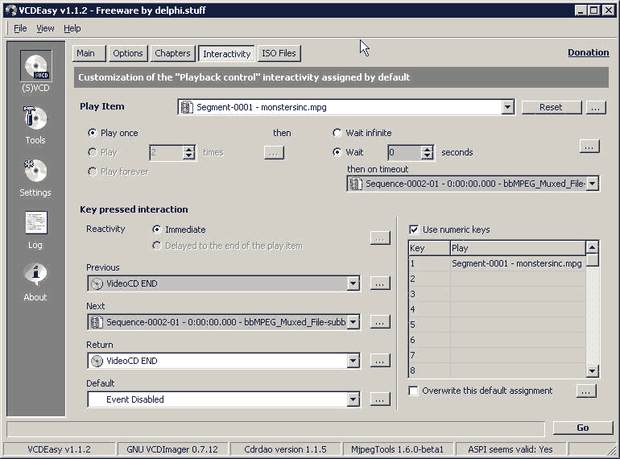The height and width of the screenshot is (459, 620).
Task: Click the ellipsis button beside times
Action: [x=274, y=153]
